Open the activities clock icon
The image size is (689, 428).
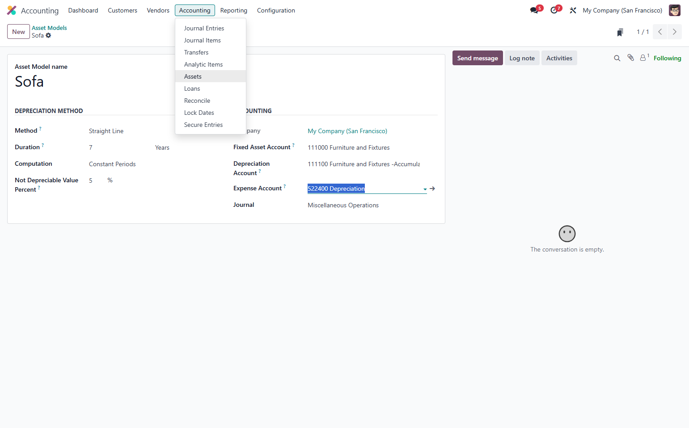(x=554, y=10)
